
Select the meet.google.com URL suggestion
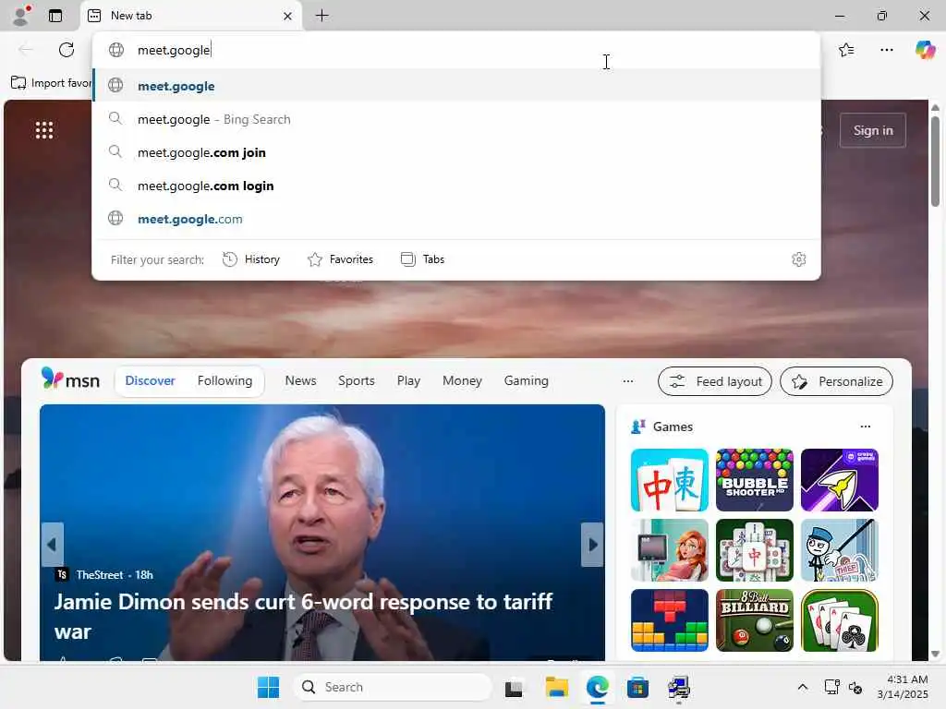[x=456, y=219]
